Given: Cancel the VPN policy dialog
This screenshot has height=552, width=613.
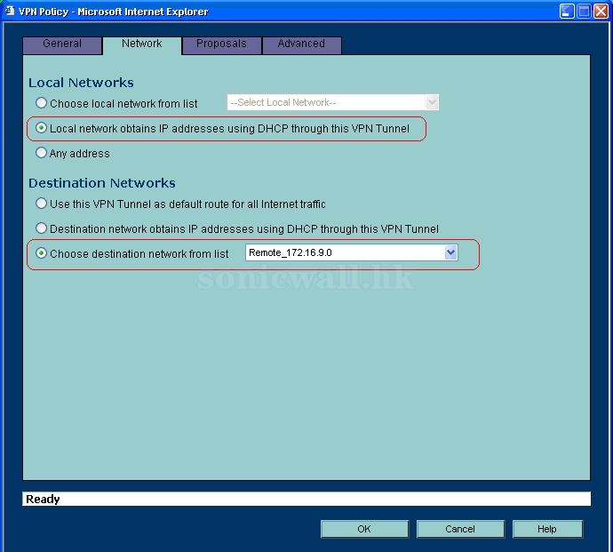Looking at the screenshot, I should tap(460, 529).
